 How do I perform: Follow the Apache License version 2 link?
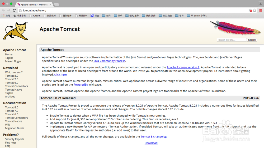(183, 67)
